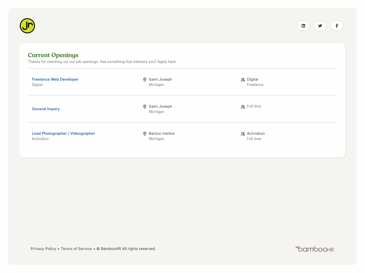The height and width of the screenshot is (273, 365).
Task: Click the location pin beside Saint Joseph for Freelance Web Developer
Action: point(145,79)
